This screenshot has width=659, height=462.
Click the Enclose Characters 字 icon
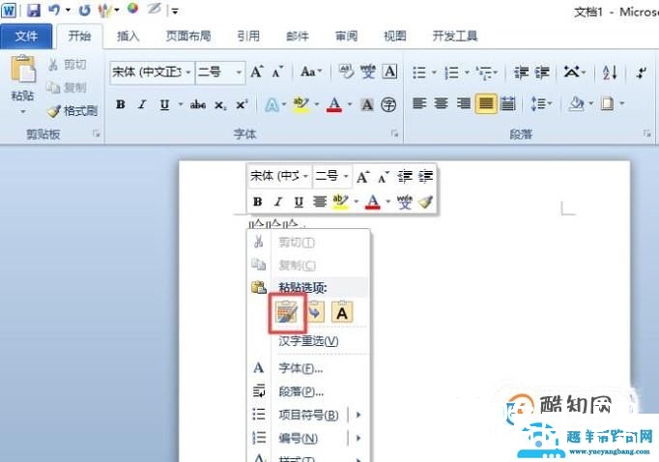(388, 104)
